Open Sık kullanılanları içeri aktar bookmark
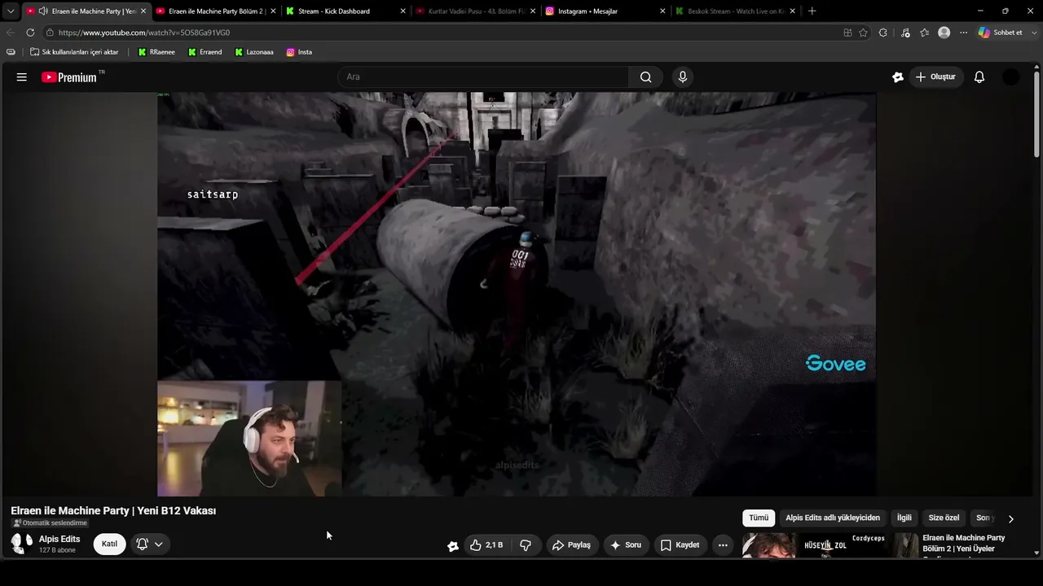The height and width of the screenshot is (586, 1043). [x=74, y=52]
